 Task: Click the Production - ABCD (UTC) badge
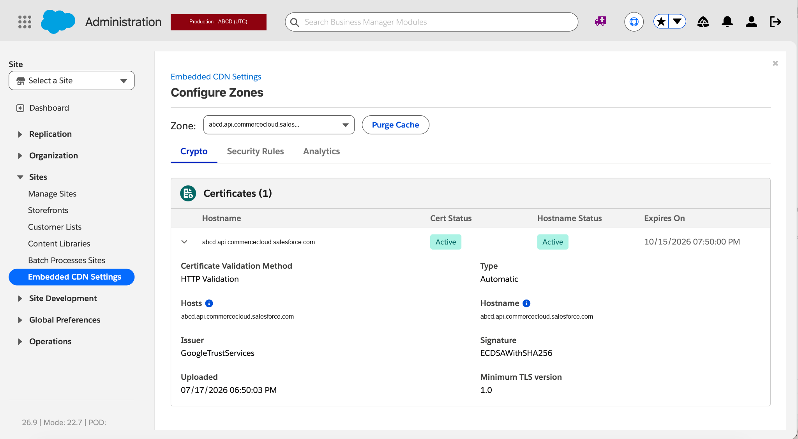click(218, 22)
